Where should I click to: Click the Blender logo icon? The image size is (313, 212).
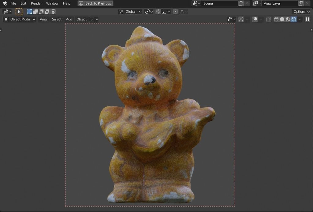pos(5,3)
